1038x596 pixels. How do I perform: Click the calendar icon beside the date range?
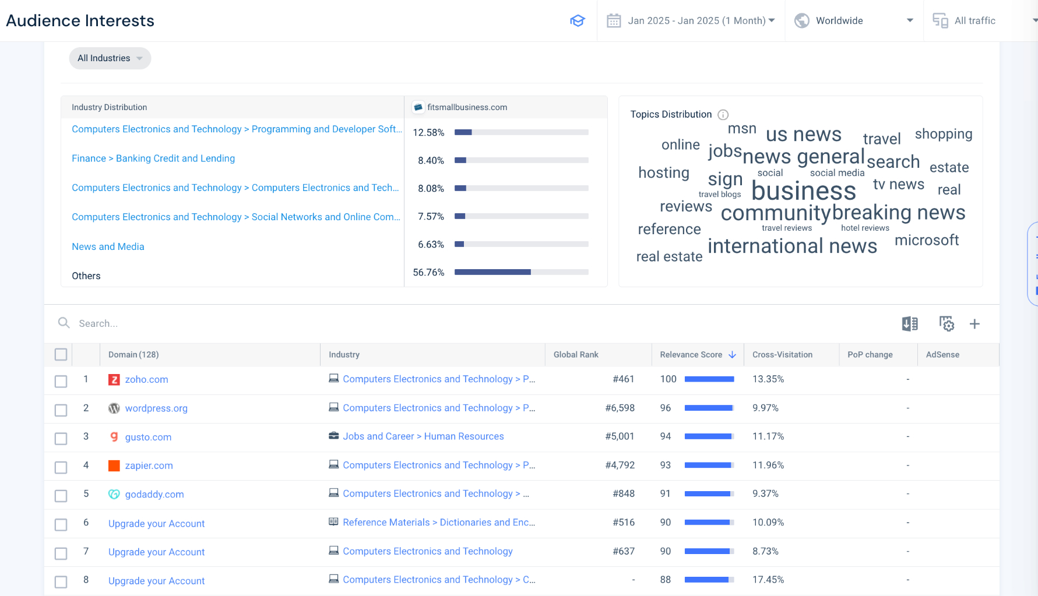[614, 20]
